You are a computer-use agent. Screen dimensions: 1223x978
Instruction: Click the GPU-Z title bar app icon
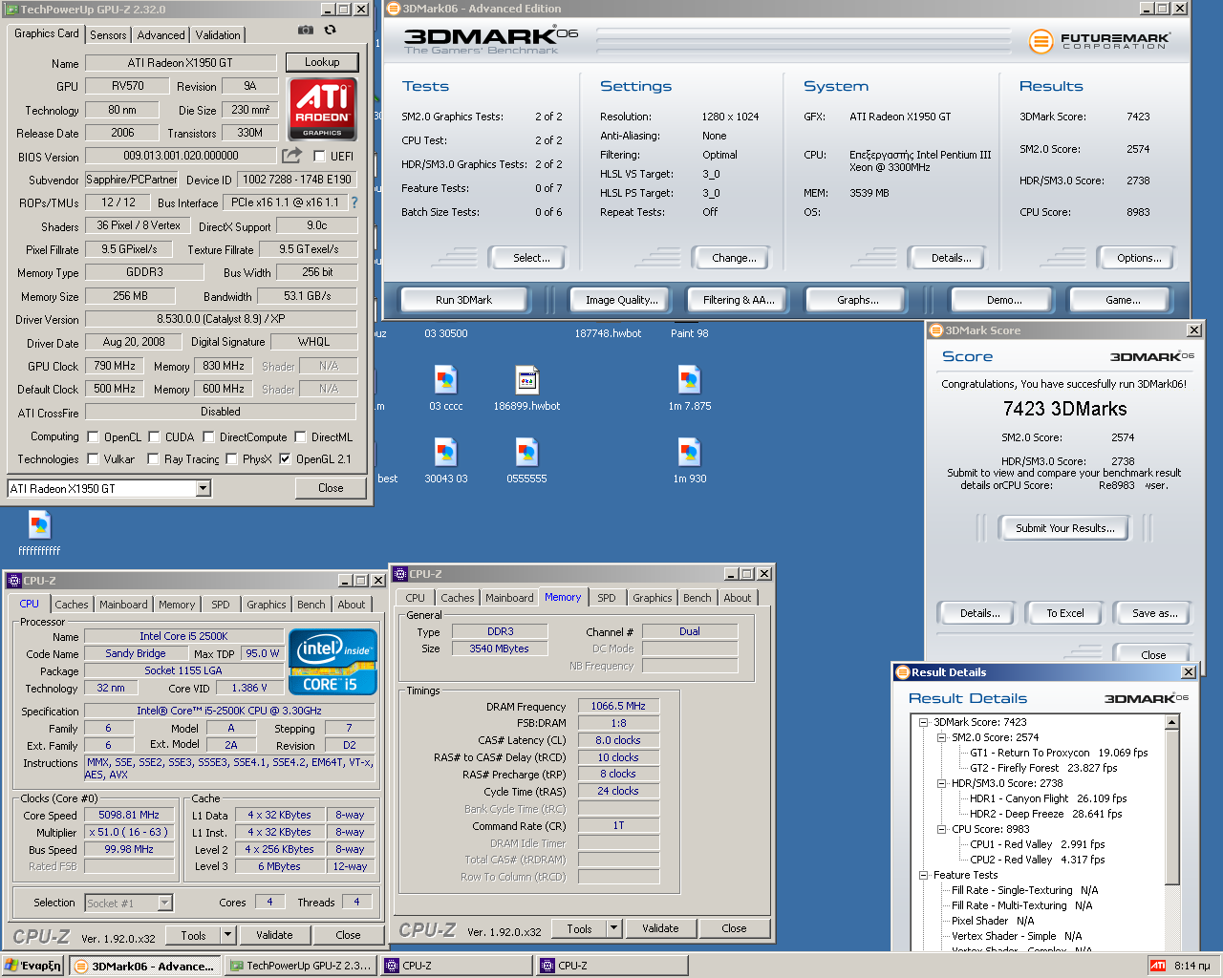coord(11,10)
